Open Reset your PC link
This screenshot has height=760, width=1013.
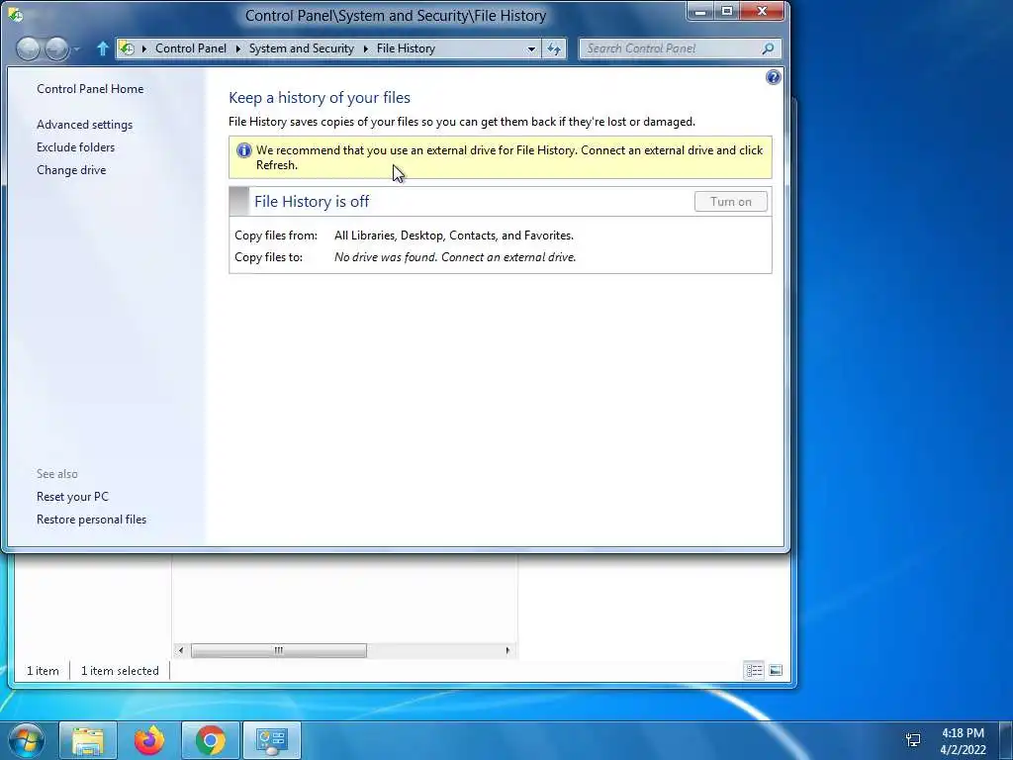click(x=72, y=497)
